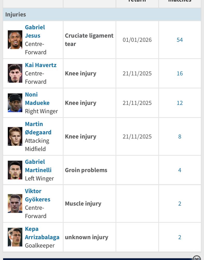The width and height of the screenshot is (204, 260).
Task: Open the 8 missed matches link
Action: click(180, 136)
